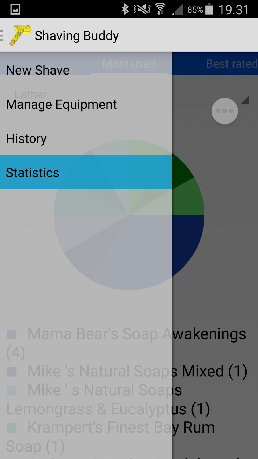258x459 pixels.
Task: Tap the battery status icon
Action: [209, 9]
